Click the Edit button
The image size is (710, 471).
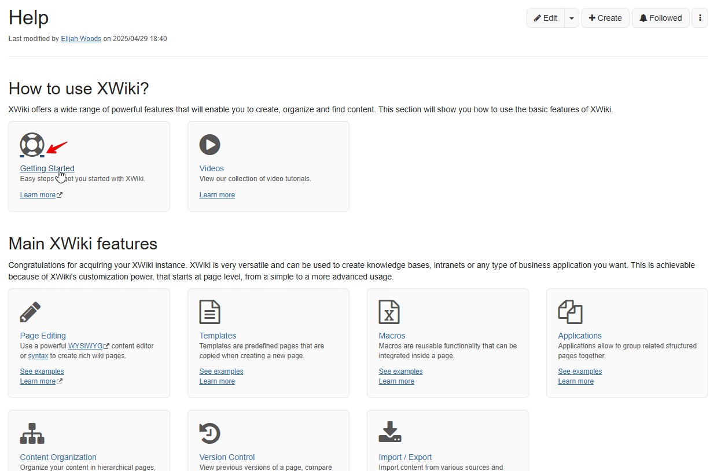pos(546,18)
